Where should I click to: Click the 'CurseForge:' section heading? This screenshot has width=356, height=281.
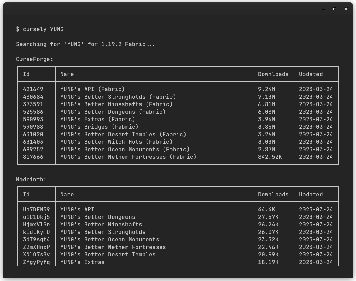point(34,59)
